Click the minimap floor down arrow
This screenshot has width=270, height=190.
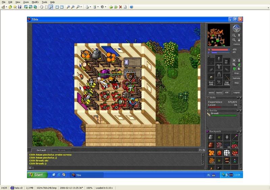[x=239, y=40]
